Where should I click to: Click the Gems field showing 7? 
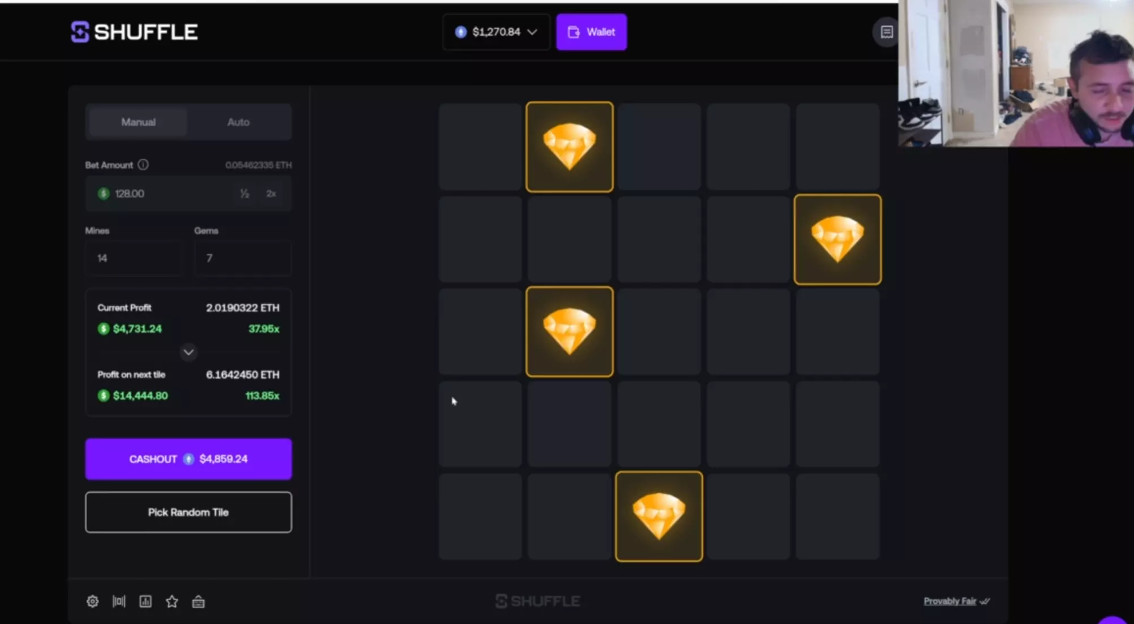tap(243, 259)
